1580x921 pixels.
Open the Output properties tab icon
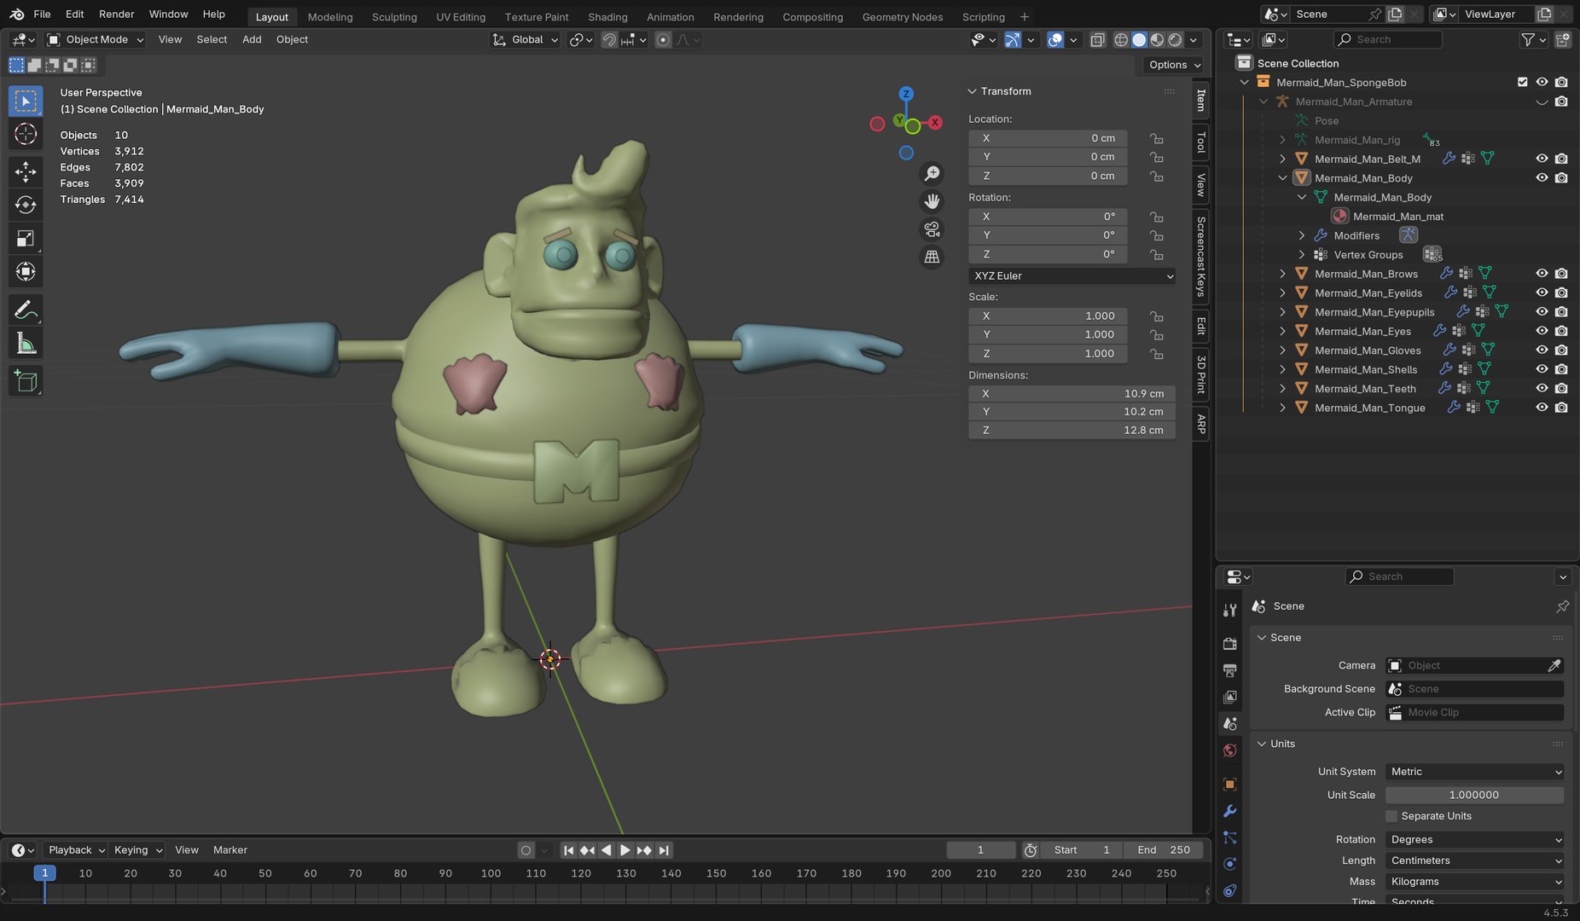[x=1229, y=670]
